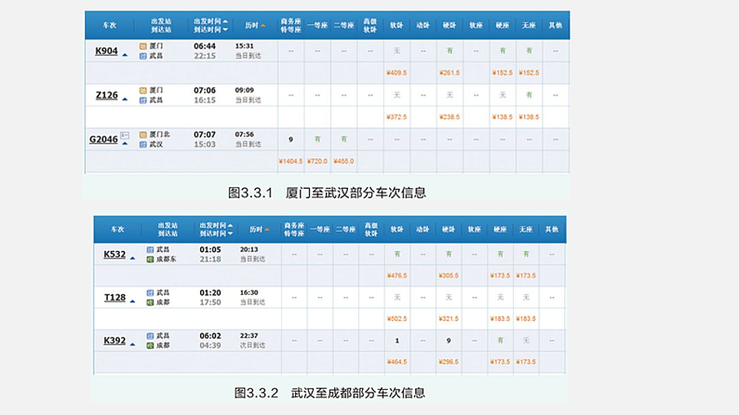The image size is (739, 415).
Task: Select soft sleeper price ¥476.5 for K532
Action: coord(396,276)
